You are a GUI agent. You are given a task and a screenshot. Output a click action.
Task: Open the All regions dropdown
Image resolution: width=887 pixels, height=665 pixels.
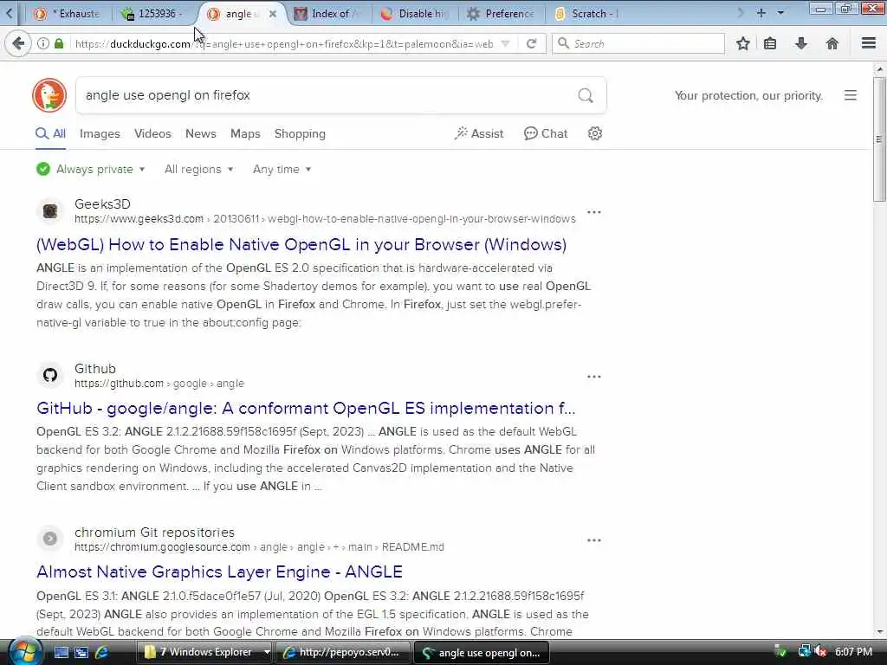(198, 169)
